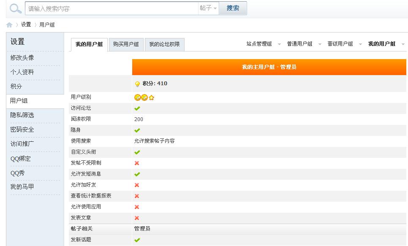Go to the home page icon
The image size is (408, 246).
click(9, 25)
